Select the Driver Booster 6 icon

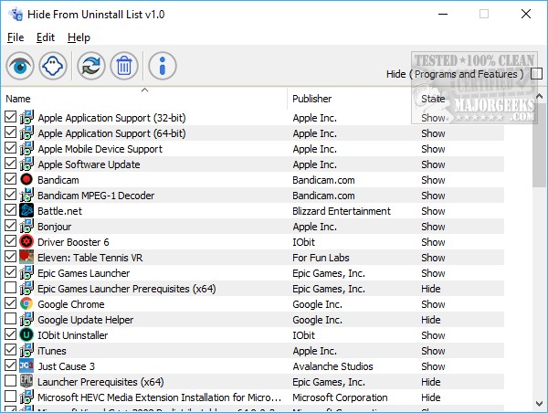26,241
